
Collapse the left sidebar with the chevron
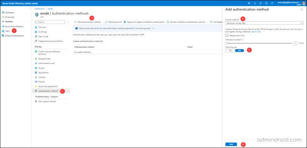[30, 8]
